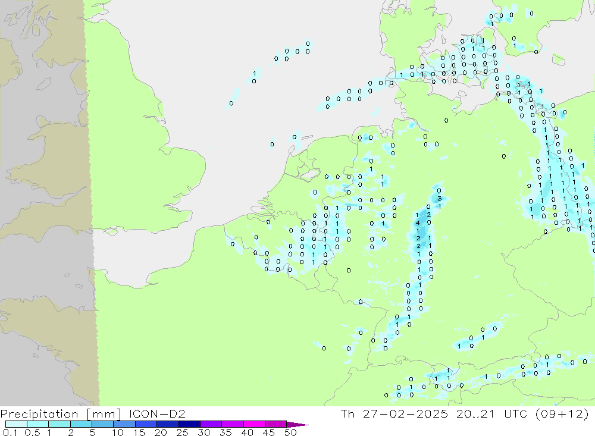Select the 25–30 navy legend swatch

(189, 424)
